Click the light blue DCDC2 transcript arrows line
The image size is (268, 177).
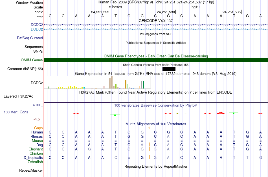pos(156,29)
